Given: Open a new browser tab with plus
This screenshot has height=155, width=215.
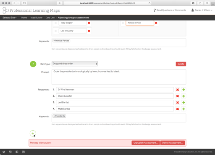Looking at the screenshot, I should point(213,4).
